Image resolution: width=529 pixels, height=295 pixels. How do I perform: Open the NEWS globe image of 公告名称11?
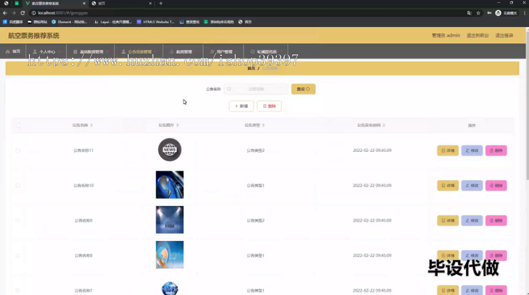(x=170, y=150)
